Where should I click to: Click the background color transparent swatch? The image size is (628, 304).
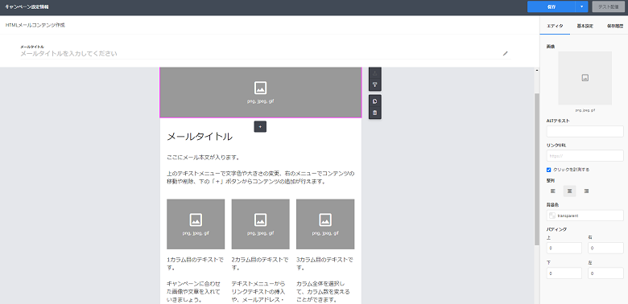point(552,216)
